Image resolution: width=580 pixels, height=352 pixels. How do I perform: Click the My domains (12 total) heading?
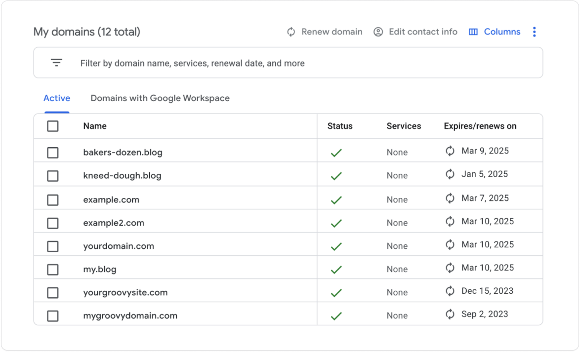tap(87, 32)
